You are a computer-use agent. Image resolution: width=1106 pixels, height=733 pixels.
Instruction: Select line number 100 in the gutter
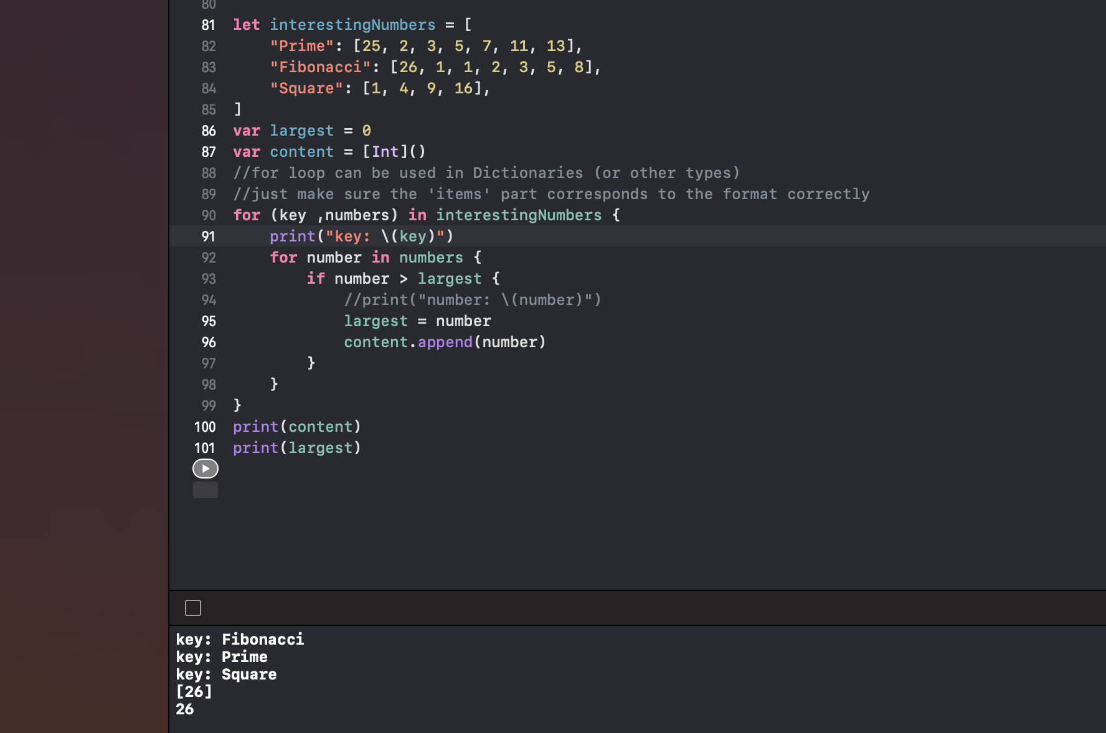click(x=205, y=427)
